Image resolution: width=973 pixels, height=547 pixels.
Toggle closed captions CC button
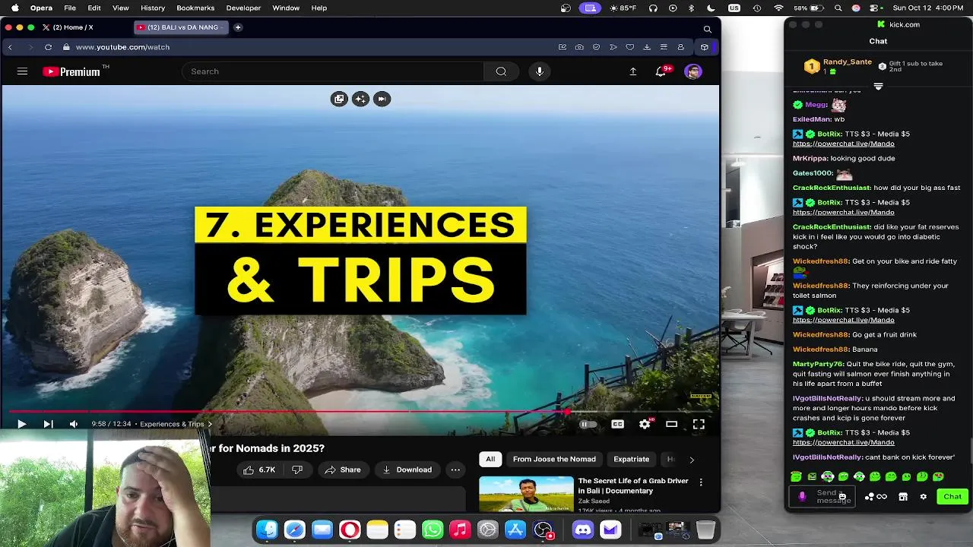(617, 424)
